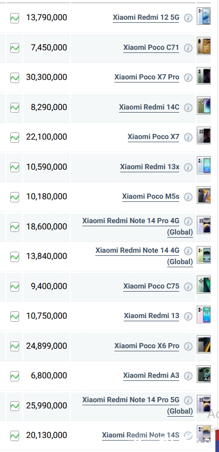Click info icon beside Xiaomi Redmi 14C

[x=188, y=107]
